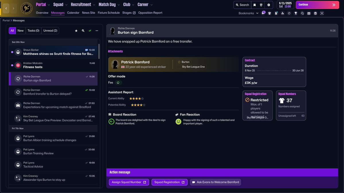Expand the Portal menu chevron
The width and height of the screenshot is (344, 193).
49,5
